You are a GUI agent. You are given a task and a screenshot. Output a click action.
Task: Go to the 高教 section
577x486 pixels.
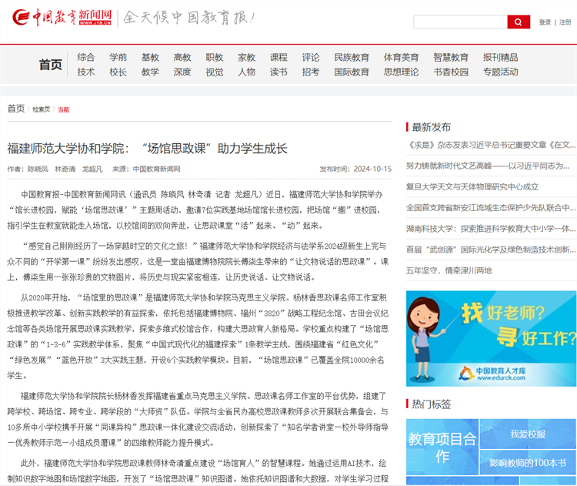point(182,57)
